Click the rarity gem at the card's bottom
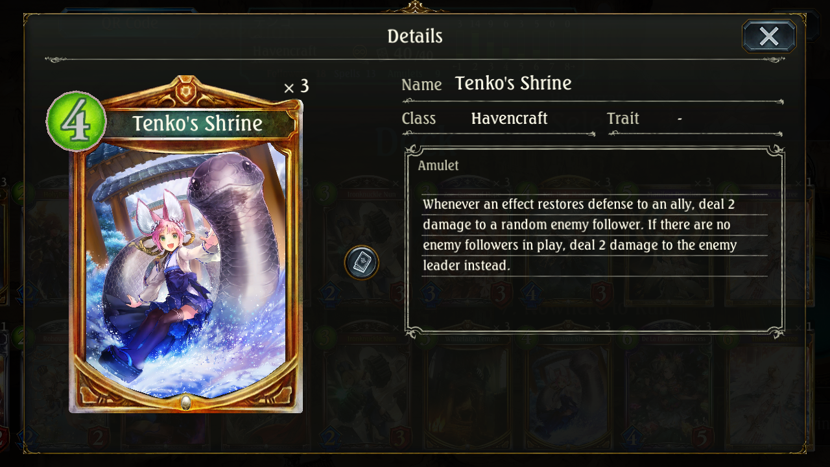 pyautogui.click(x=186, y=402)
